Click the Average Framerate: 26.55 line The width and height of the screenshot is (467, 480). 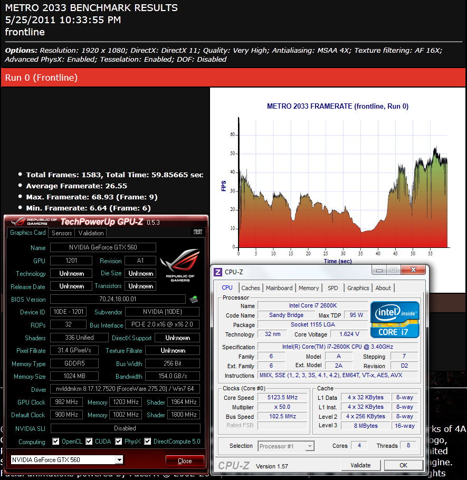click(x=77, y=186)
